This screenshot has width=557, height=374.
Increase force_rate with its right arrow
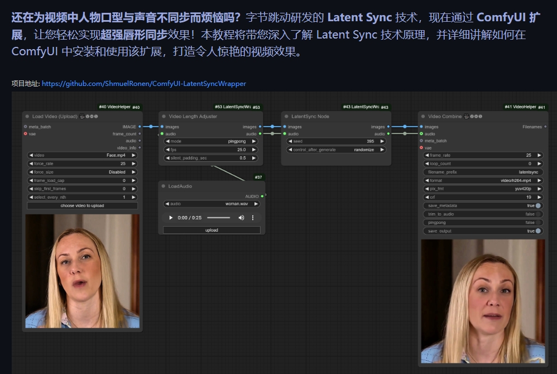(x=133, y=164)
